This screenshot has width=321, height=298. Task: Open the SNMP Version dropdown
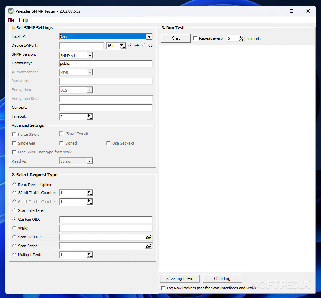(90, 56)
